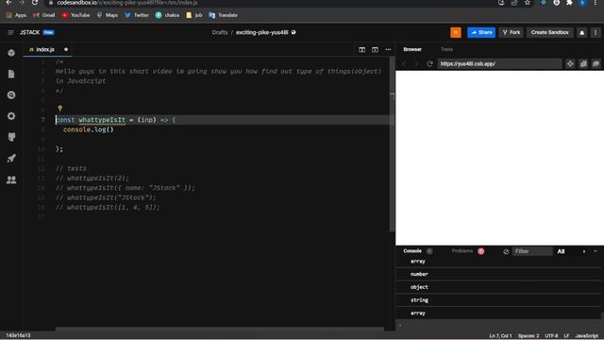Open the GitHub sidebar icon

11,137
